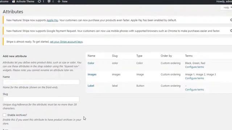The image size is (232, 130).
Task: Click the Terms column header
Action: (188, 56)
